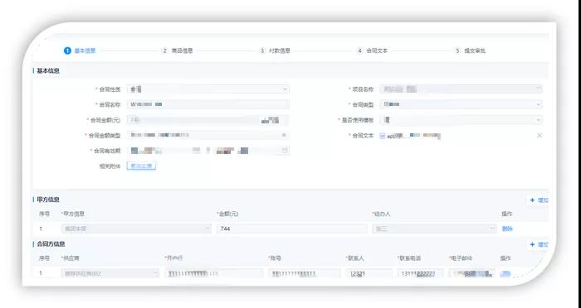Viewport: 581px width, 308px height.
Task: Go to step 5 提交审批
Action: tap(471, 51)
